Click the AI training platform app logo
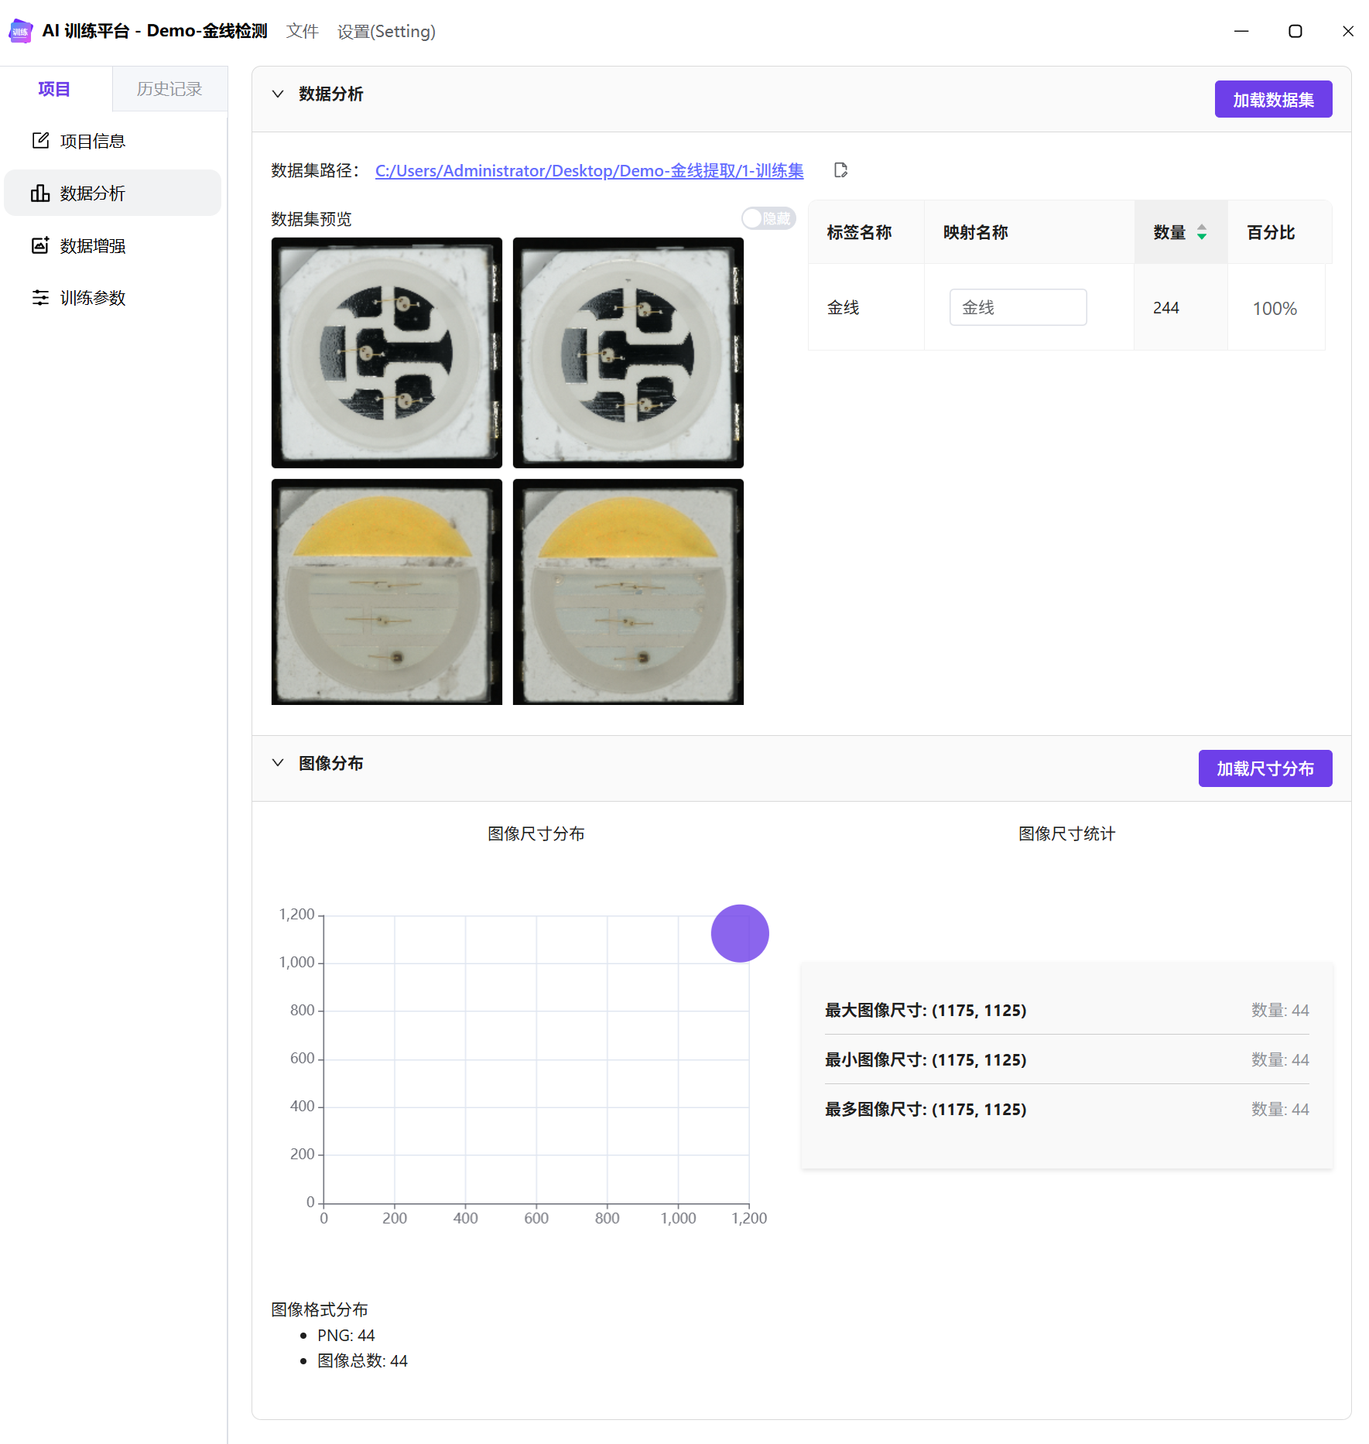The image size is (1369, 1444). pos(20,31)
